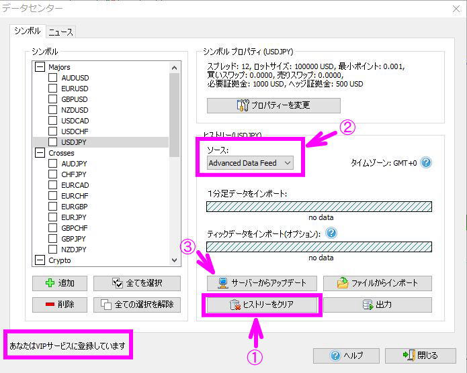Screen dimensions: 467x373
Task: Click the red minus Delete symbol button
Action: [x=60, y=305]
